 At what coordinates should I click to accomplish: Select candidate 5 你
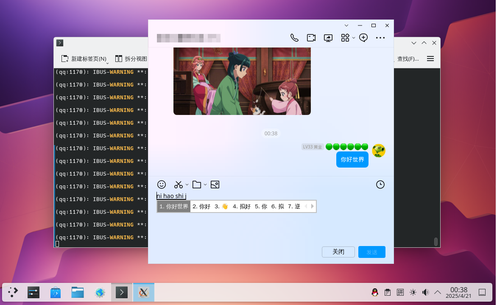(261, 207)
